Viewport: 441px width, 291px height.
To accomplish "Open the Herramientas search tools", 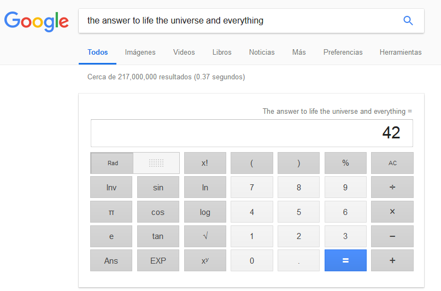I will point(401,53).
